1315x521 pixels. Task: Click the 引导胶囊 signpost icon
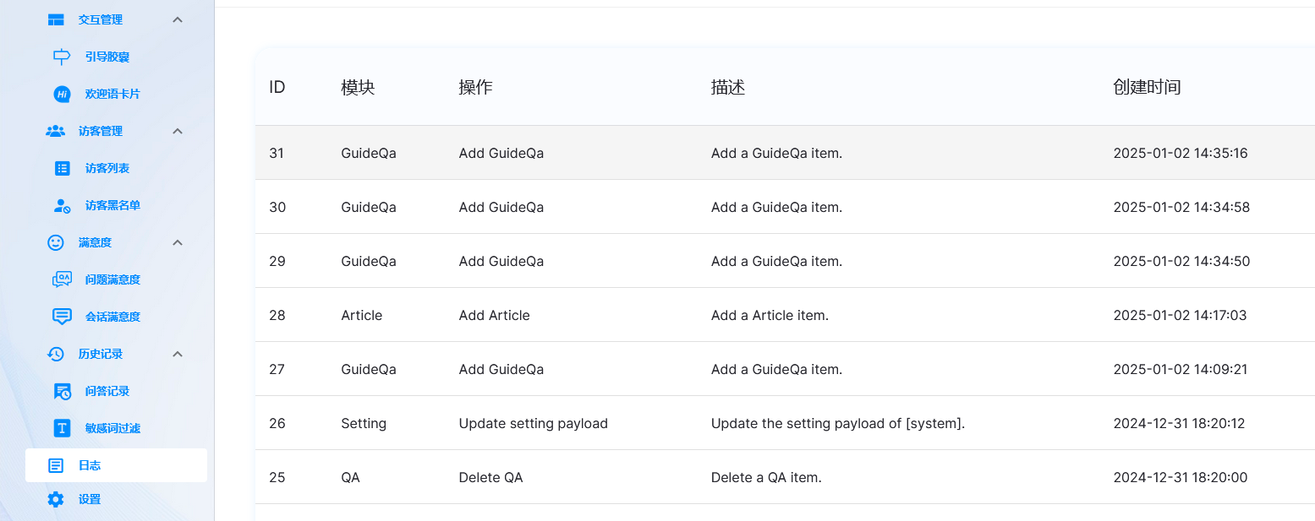(62, 57)
